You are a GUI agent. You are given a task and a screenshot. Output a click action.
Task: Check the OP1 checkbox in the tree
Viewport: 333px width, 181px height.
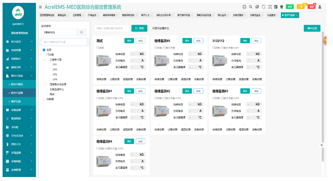(50, 65)
